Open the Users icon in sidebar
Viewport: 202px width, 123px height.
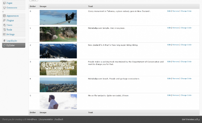(4, 25)
